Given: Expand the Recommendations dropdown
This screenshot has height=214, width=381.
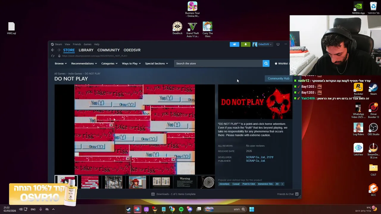Looking at the screenshot, I should pos(84,63).
